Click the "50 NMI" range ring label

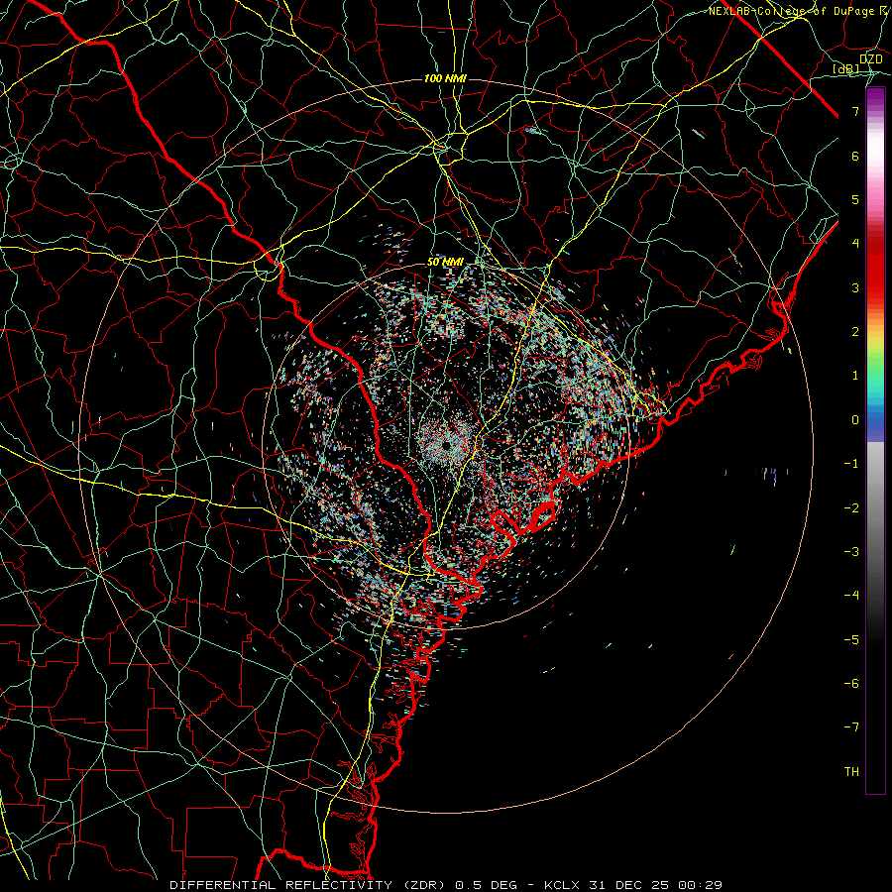pyautogui.click(x=445, y=263)
